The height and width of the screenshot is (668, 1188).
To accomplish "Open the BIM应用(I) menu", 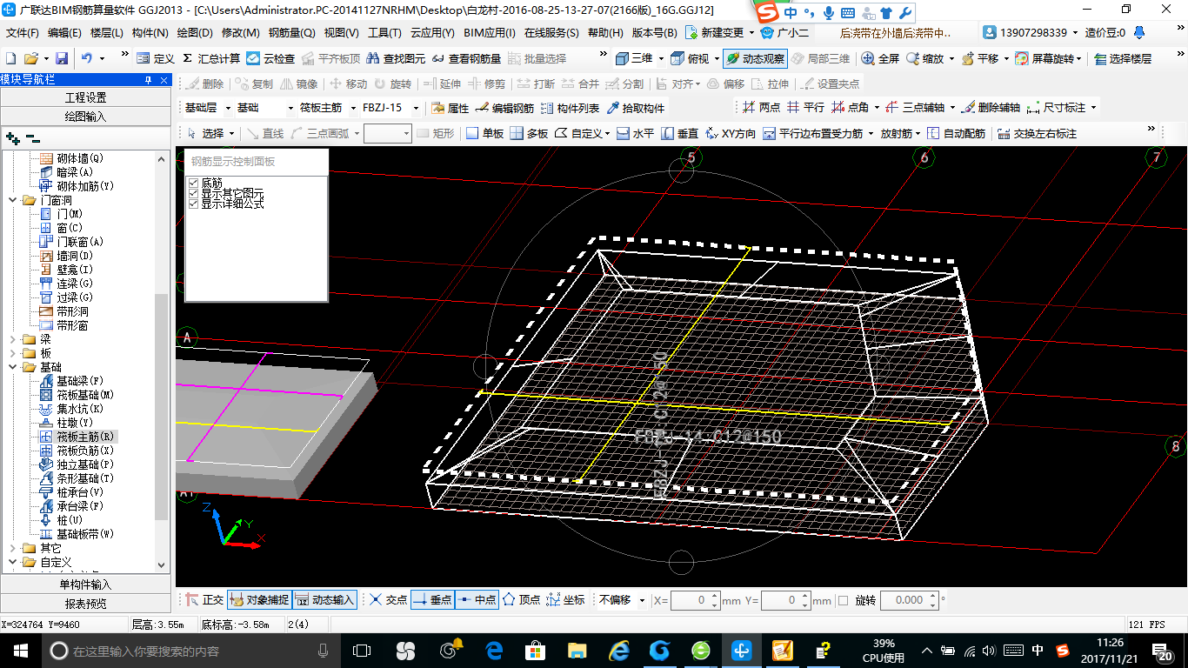I will (x=490, y=33).
